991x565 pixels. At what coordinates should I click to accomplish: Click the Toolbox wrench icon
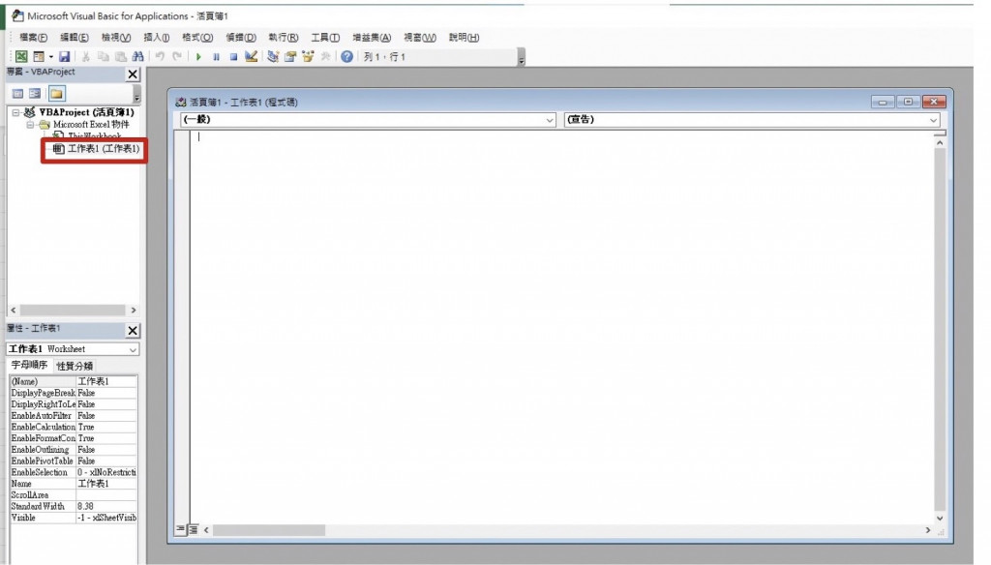point(325,57)
